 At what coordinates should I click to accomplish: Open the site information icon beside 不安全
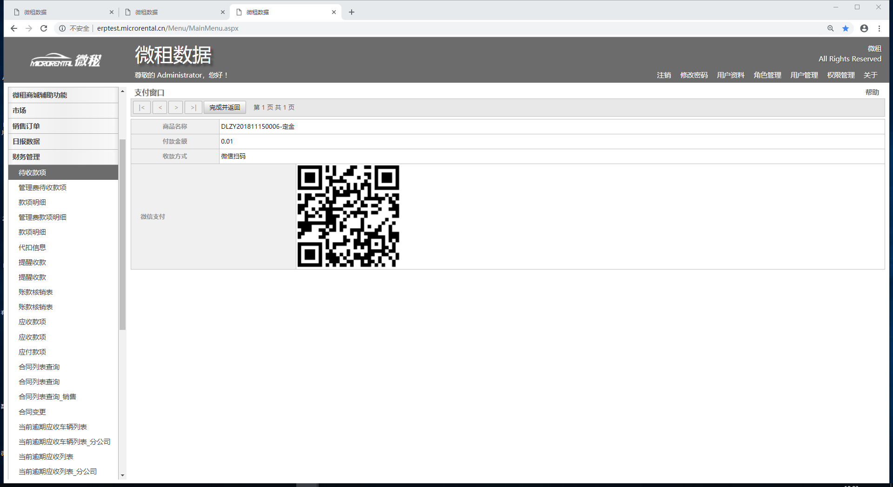62,28
